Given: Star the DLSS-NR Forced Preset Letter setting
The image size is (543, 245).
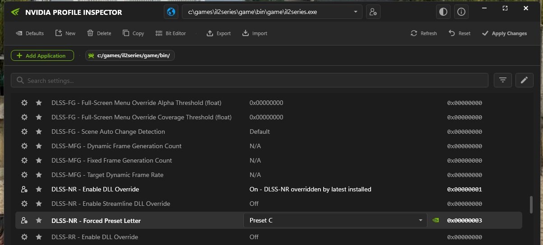Looking at the screenshot, I should pos(39,220).
